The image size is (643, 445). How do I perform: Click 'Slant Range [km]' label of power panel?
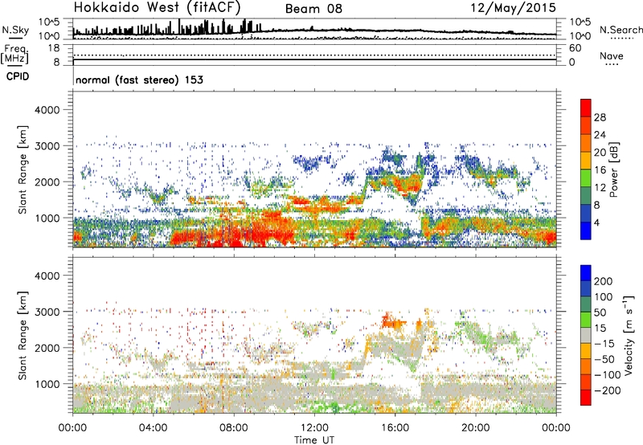(x=23, y=169)
